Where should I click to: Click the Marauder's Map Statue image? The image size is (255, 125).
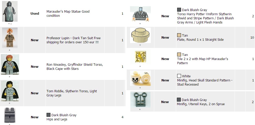click(10, 11)
